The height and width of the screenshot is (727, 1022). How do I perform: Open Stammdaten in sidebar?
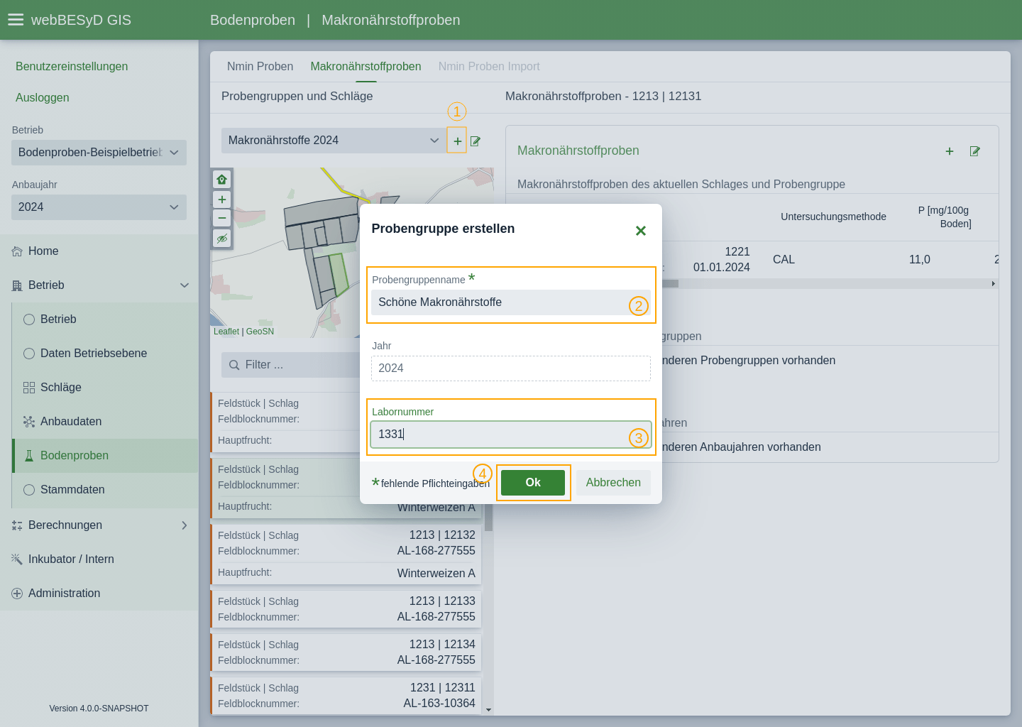pyautogui.click(x=105, y=490)
